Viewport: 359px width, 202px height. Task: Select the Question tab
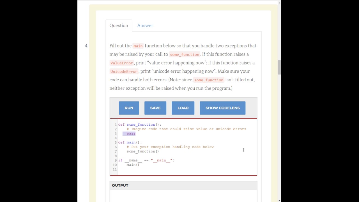point(119,26)
